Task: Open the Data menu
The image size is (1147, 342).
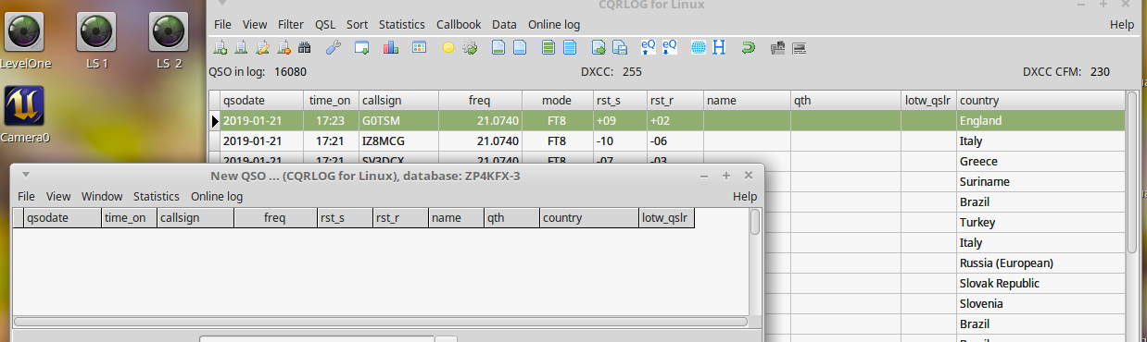Action: pyautogui.click(x=505, y=25)
